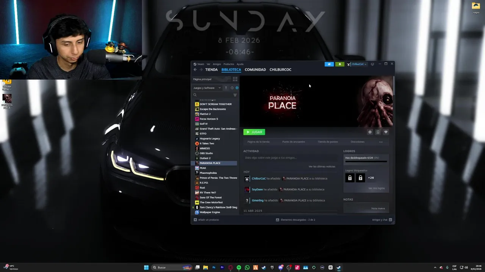This screenshot has height=272, width=485.
Task: Open ISmerling profile in activity feed
Action: coord(258,201)
